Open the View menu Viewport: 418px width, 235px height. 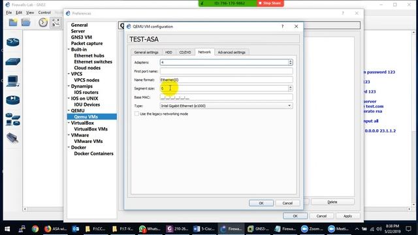point(30,12)
